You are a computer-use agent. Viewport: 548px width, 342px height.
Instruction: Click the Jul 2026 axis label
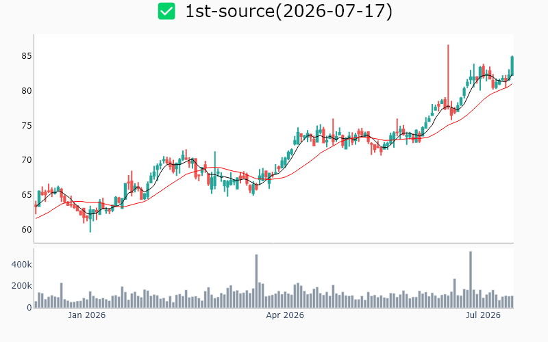point(484,315)
